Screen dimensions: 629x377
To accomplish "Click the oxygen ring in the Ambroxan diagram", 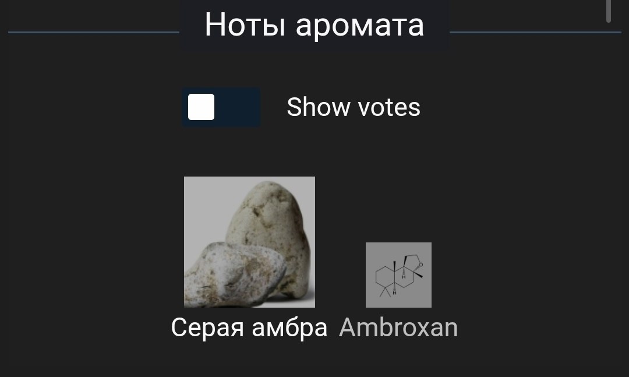I will [x=413, y=264].
